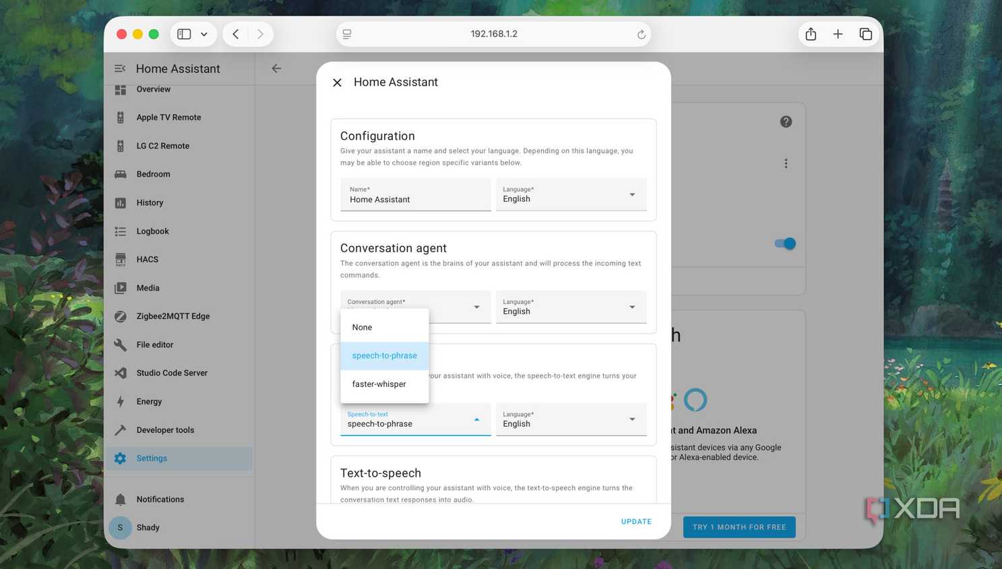The width and height of the screenshot is (1002, 569).
Task: Click the Configuration heading
Action: pyautogui.click(x=377, y=136)
